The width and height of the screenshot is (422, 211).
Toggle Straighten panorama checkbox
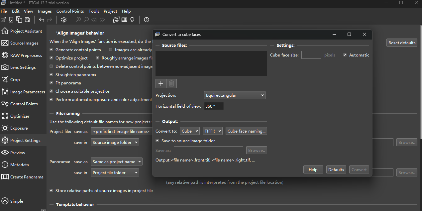pyautogui.click(x=51, y=75)
